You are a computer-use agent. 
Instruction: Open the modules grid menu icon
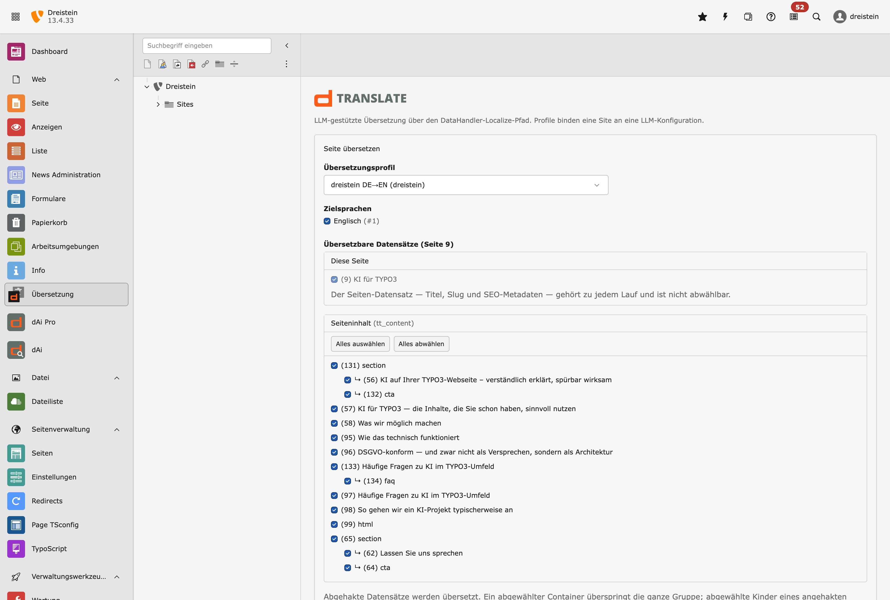(x=16, y=16)
